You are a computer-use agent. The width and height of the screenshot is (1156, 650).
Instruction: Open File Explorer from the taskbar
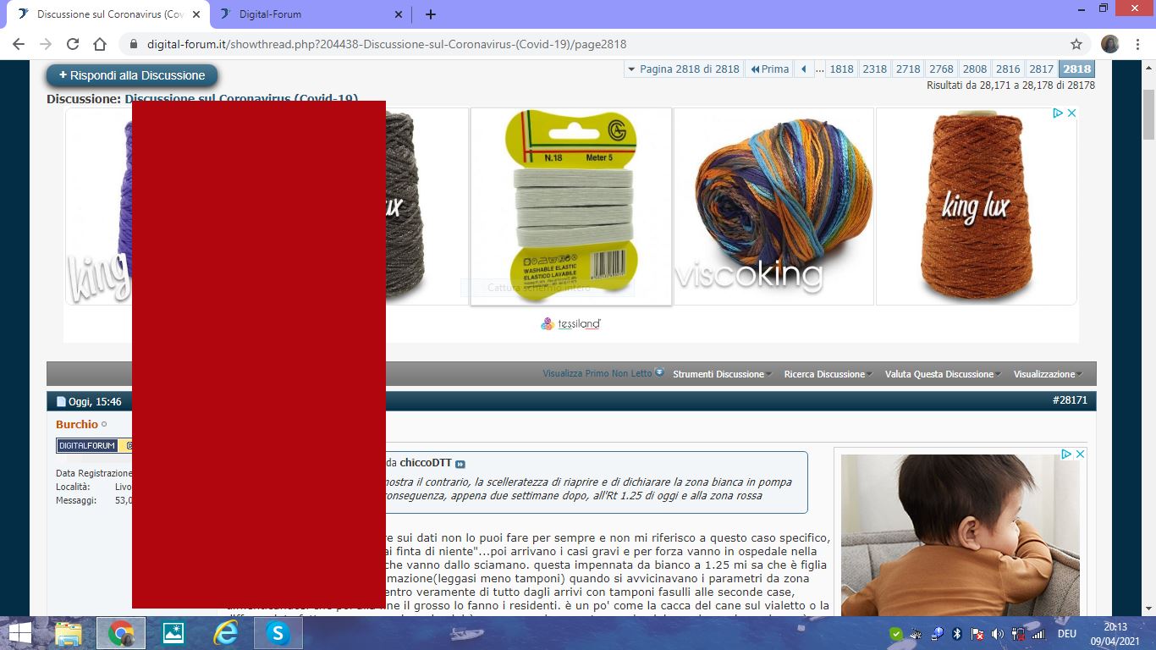click(x=69, y=633)
